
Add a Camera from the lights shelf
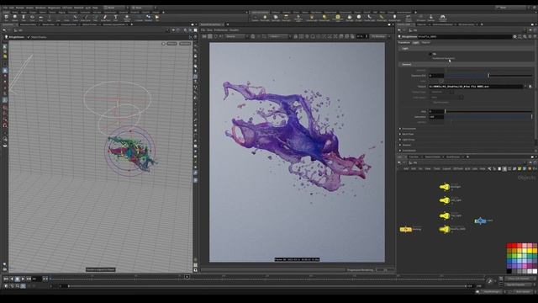click(255, 18)
